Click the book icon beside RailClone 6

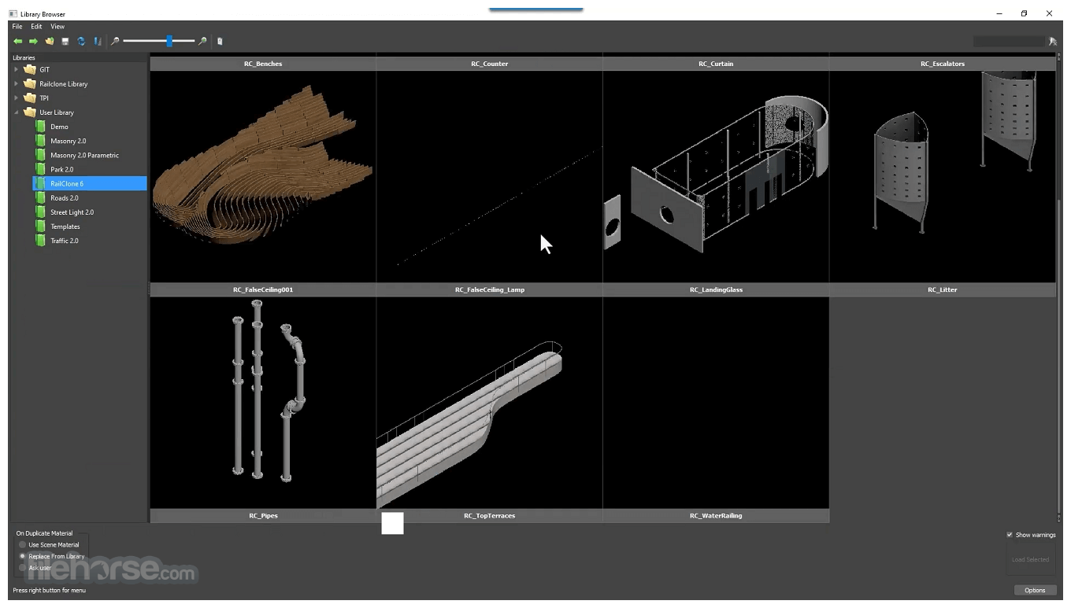tap(40, 183)
